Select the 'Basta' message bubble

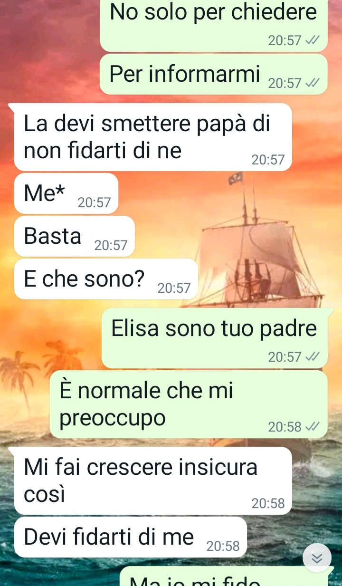click(x=75, y=236)
